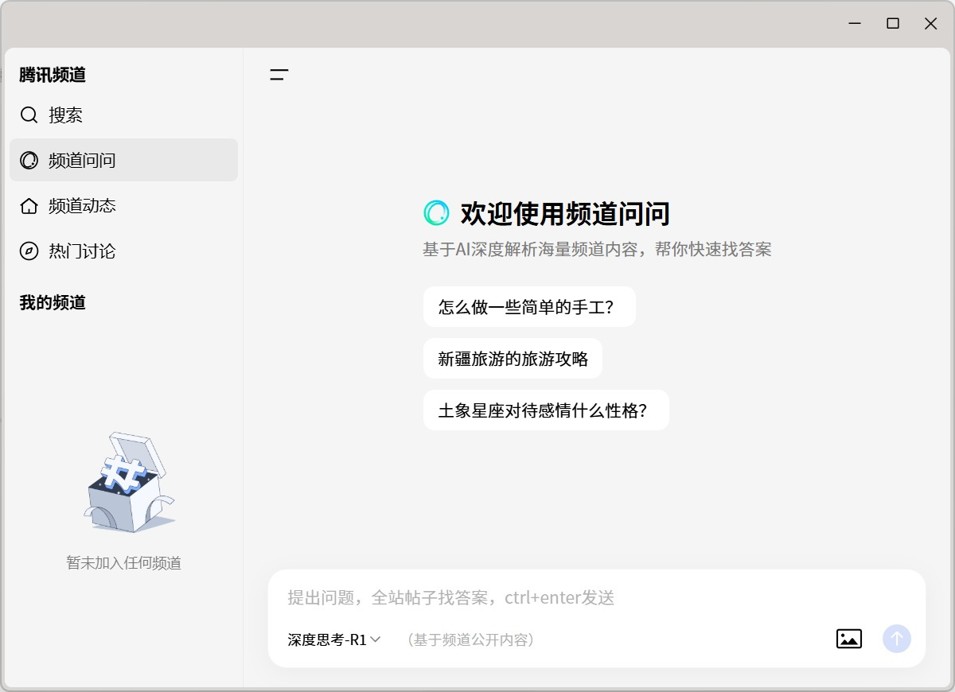955x692 pixels.
Task: Maximize the application window
Action: tap(893, 24)
